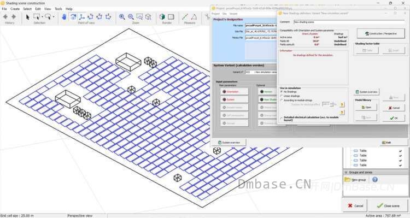Choose the lasso selection tool
Screen dimensions: 410x218
[x=48, y=17]
